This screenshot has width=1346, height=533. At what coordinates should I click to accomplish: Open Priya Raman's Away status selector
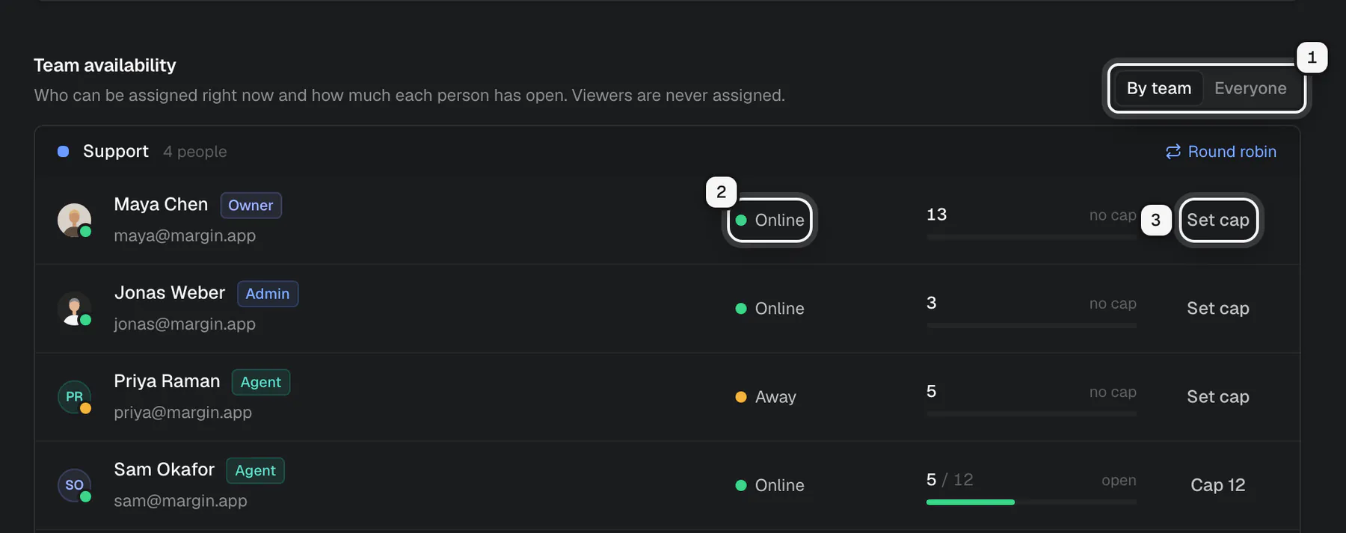(766, 396)
